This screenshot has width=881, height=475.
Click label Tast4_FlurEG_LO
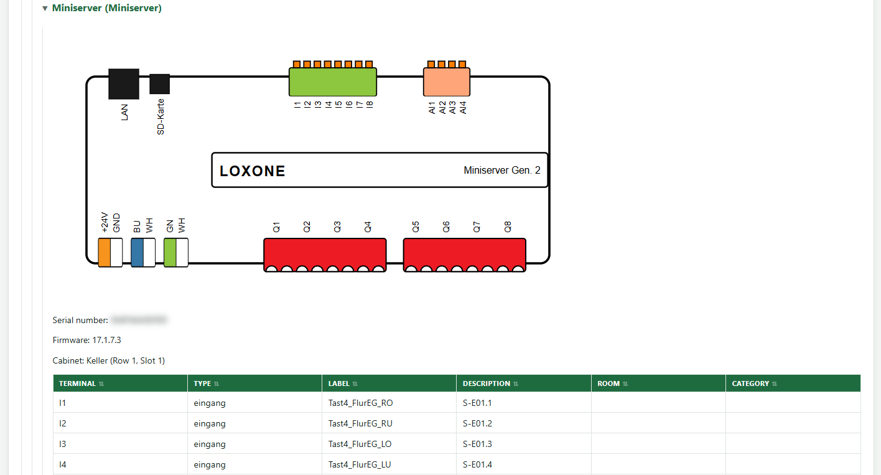360,444
